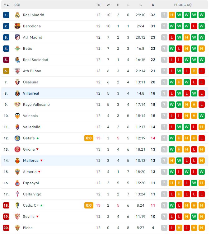Viewport: 211px width, 234px height.
Task: Click the Betis club crest
Action: tap(17, 49)
